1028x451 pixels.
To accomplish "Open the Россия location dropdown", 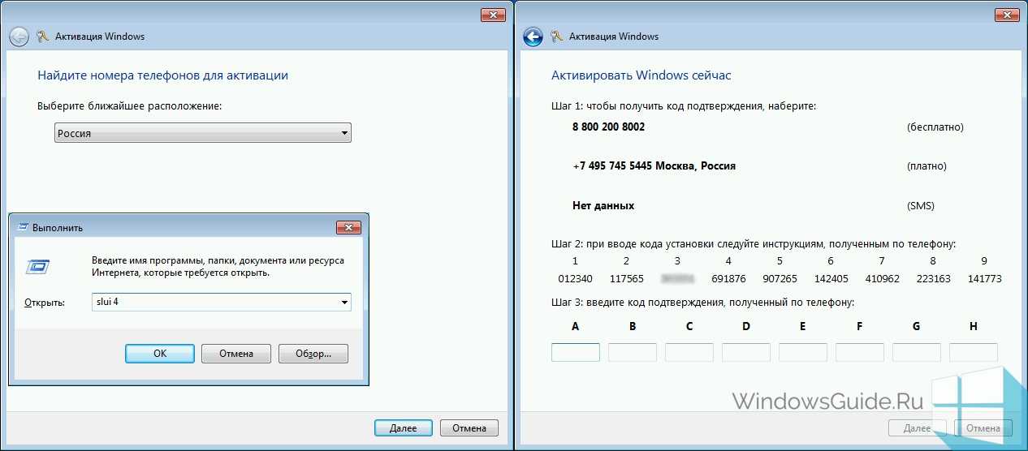I will pyautogui.click(x=202, y=133).
